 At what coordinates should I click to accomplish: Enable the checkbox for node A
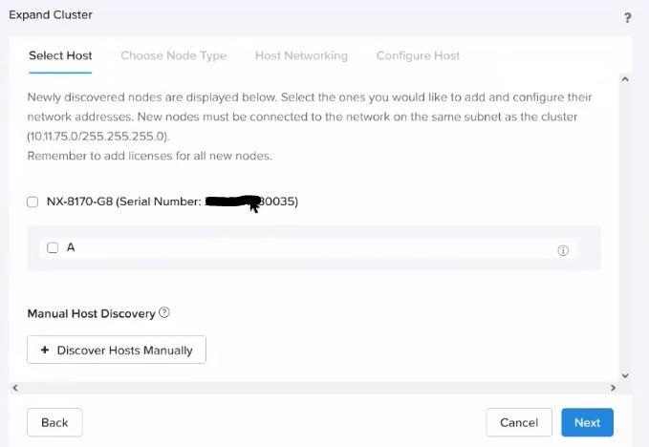(x=53, y=247)
